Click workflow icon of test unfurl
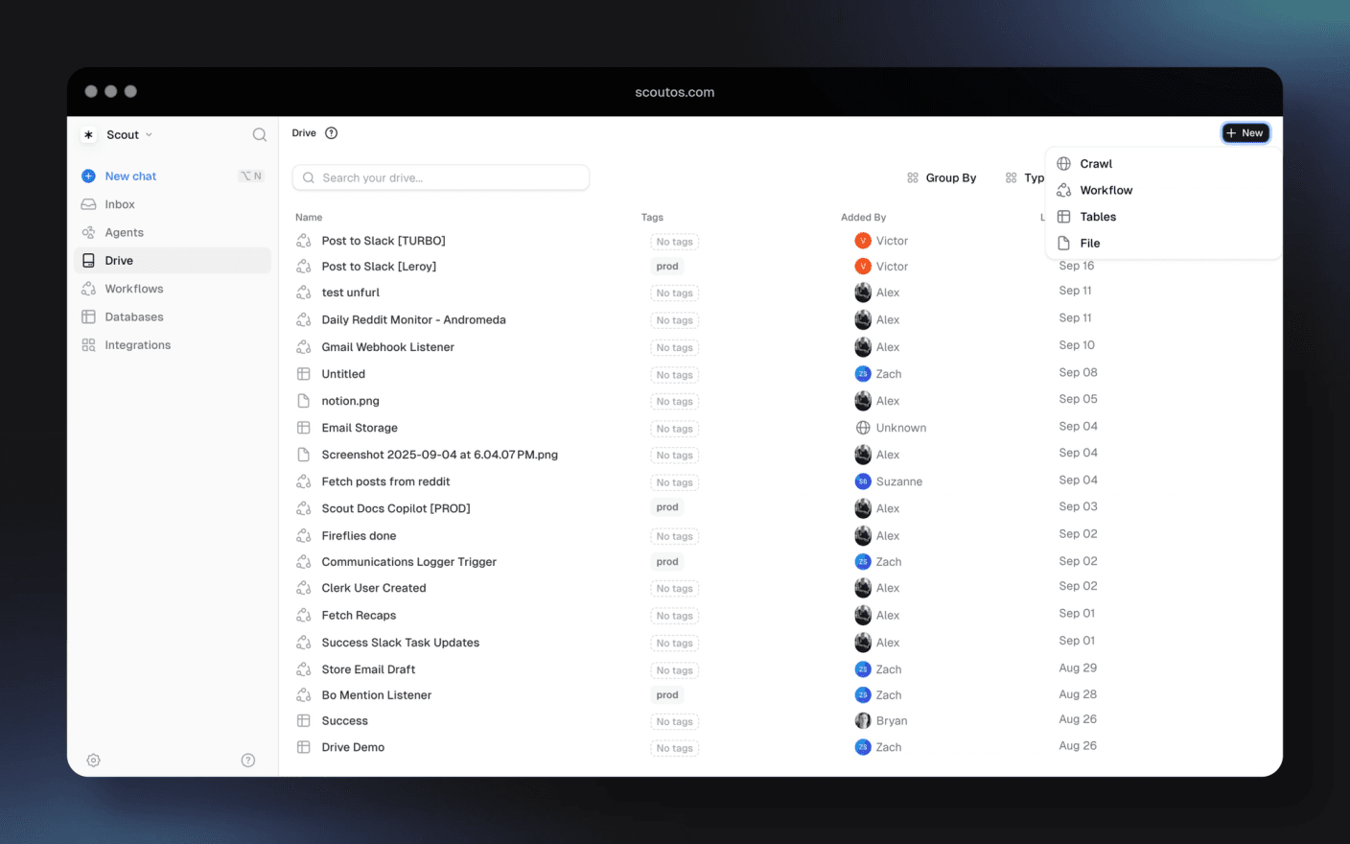 pos(304,293)
